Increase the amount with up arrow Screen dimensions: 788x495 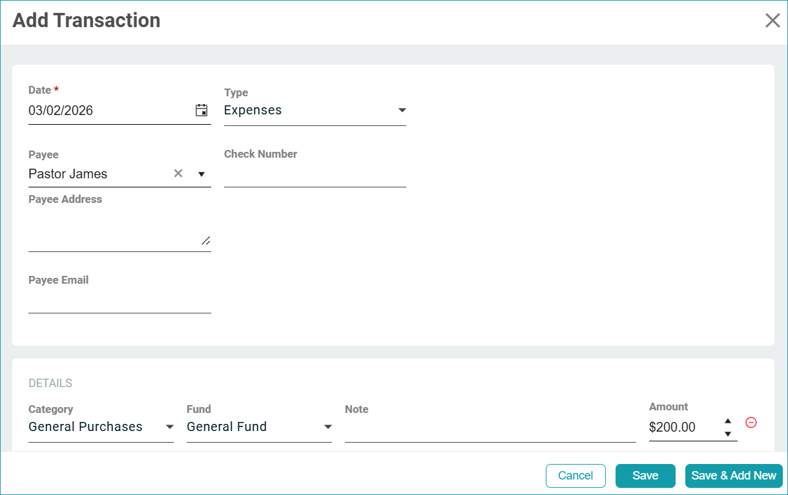pos(728,421)
